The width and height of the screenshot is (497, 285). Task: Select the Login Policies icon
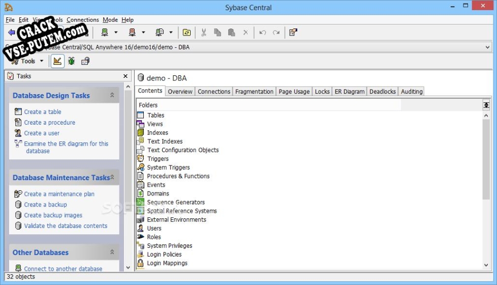pos(140,254)
